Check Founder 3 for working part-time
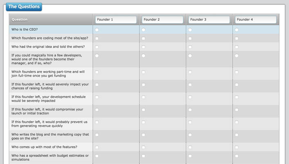This screenshot has width=289, height=164. coord(190,72)
